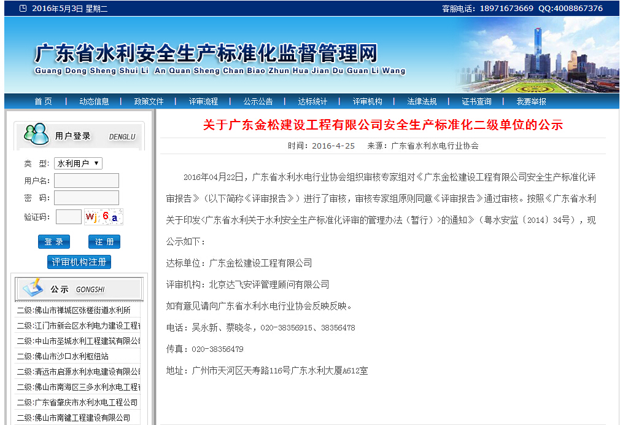Select 政策文件 in the navigation bar

[x=149, y=101]
